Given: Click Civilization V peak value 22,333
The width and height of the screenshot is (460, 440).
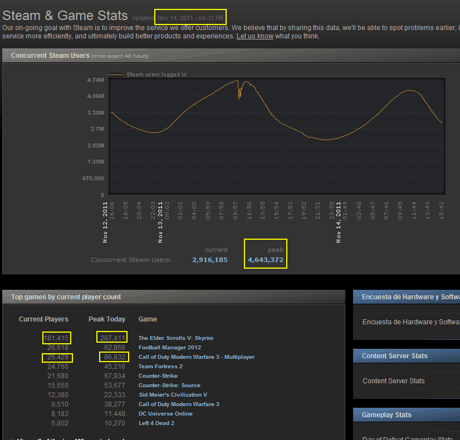Looking at the screenshot, I should [115, 395].
